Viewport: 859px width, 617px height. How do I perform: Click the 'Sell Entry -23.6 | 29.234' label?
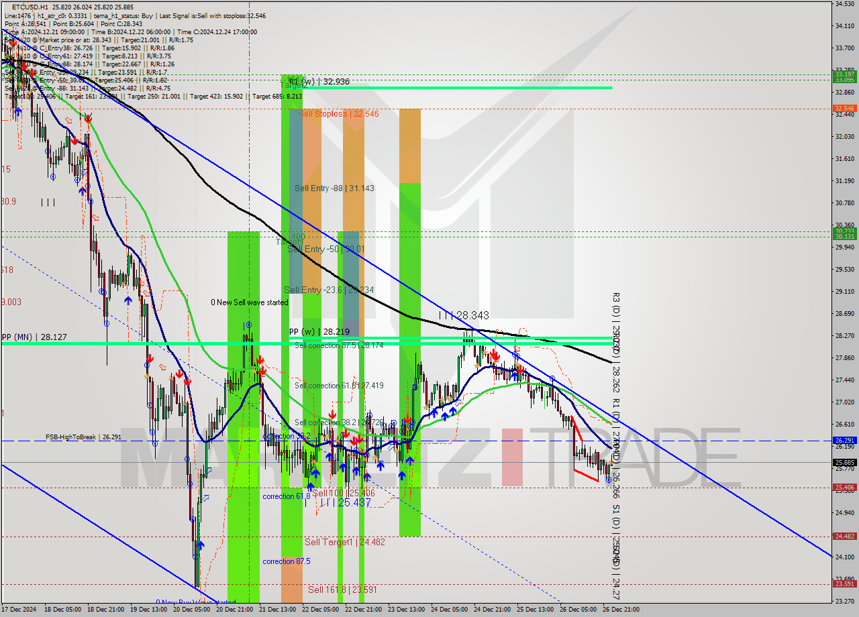tap(329, 290)
